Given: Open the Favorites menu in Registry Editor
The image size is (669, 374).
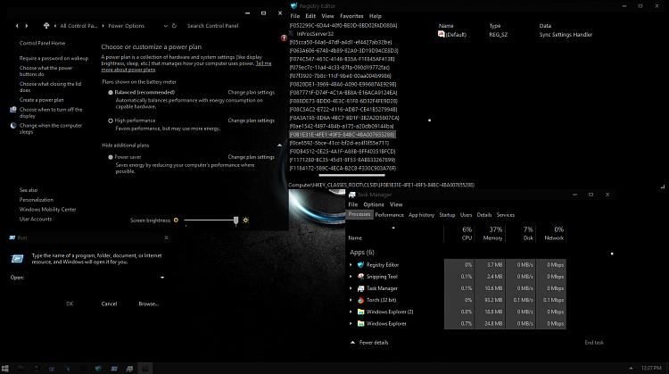Looking at the screenshot, I should pyautogui.click(x=351, y=16).
